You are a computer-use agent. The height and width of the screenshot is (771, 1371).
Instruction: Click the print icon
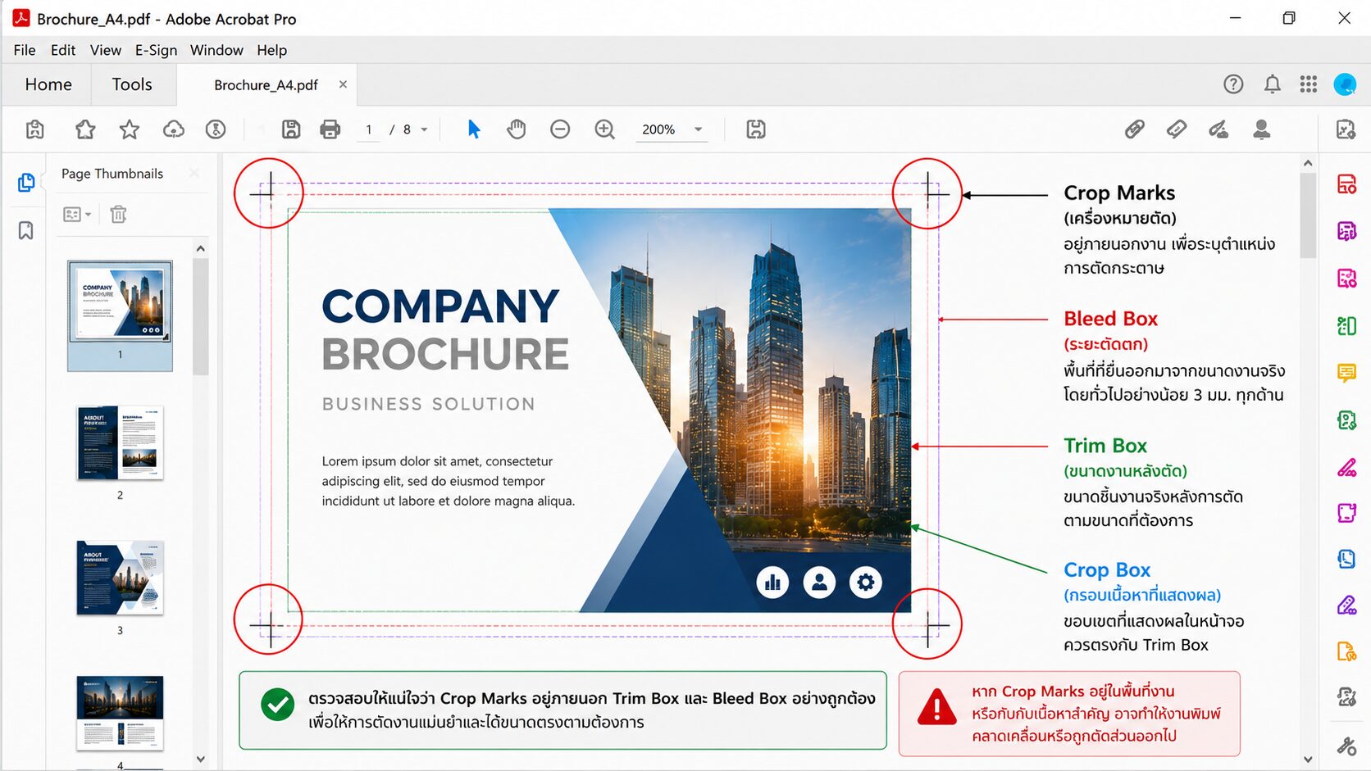point(330,129)
